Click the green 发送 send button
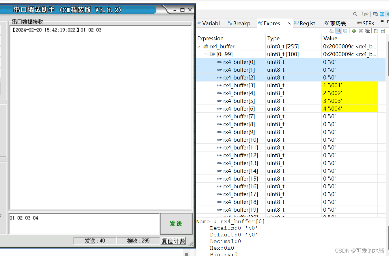This screenshot has width=389, height=256. pyautogui.click(x=176, y=223)
